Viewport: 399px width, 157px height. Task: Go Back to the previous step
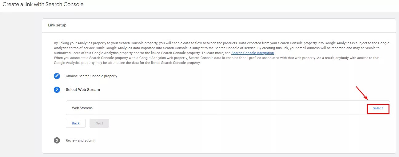pyautogui.click(x=76, y=123)
